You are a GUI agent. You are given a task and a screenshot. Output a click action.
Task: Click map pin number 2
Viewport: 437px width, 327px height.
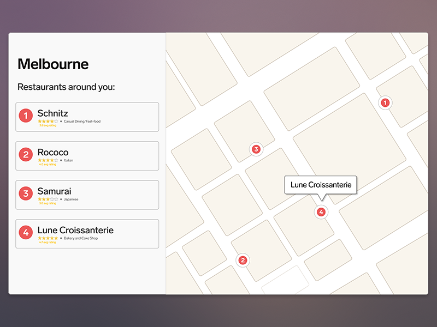point(243,261)
